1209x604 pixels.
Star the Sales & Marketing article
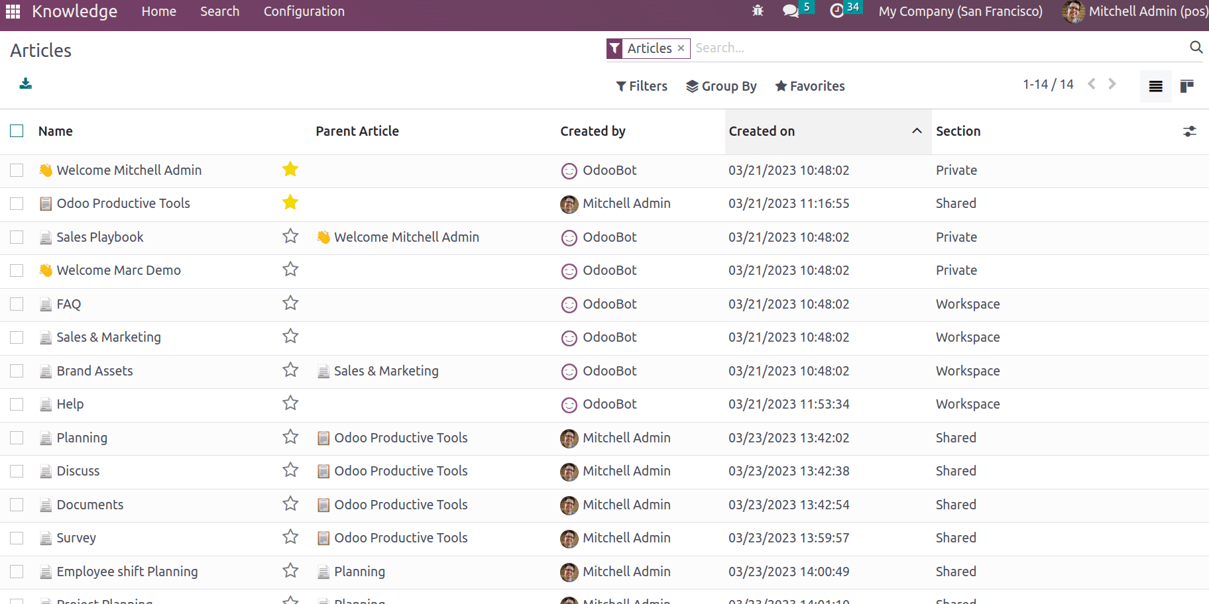(x=290, y=336)
